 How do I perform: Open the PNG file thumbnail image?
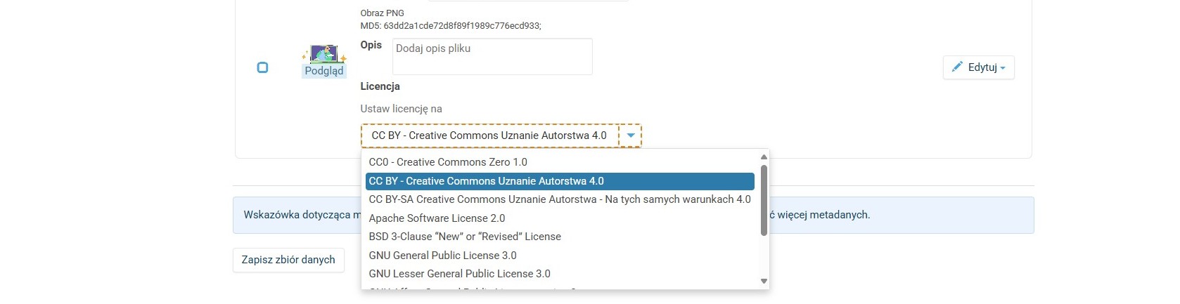324,54
